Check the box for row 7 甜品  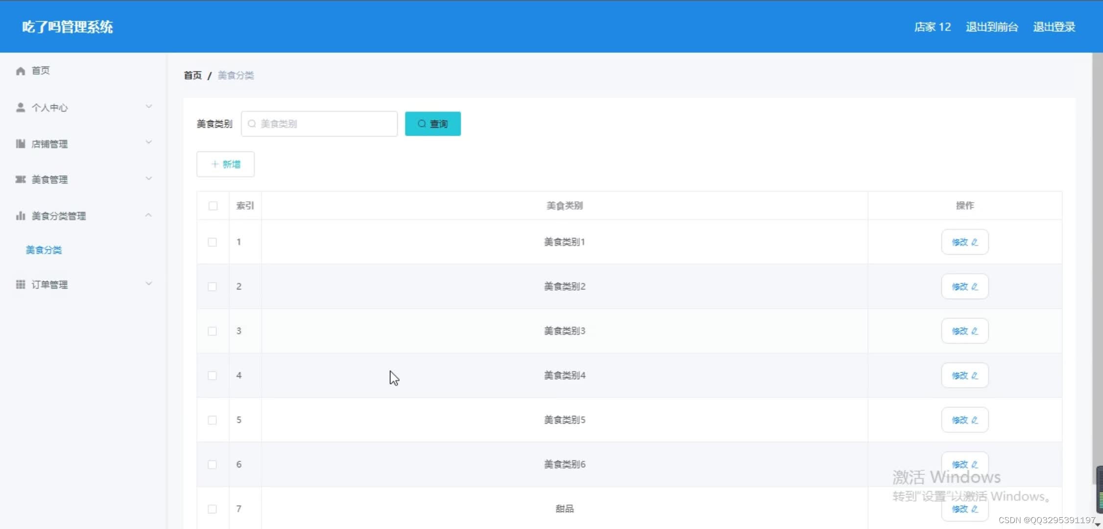click(213, 509)
